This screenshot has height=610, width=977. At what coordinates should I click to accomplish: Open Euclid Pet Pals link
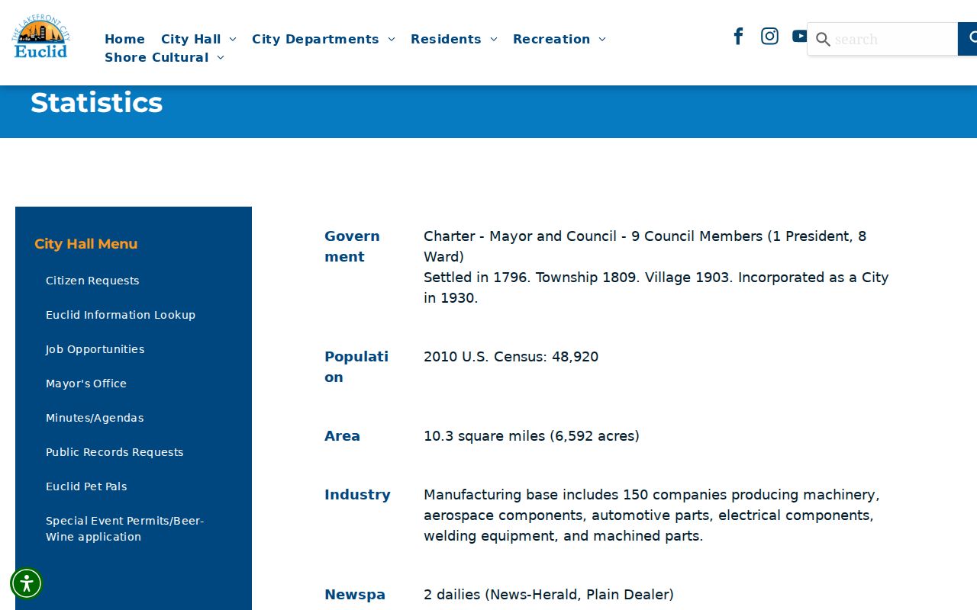[x=86, y=486]
